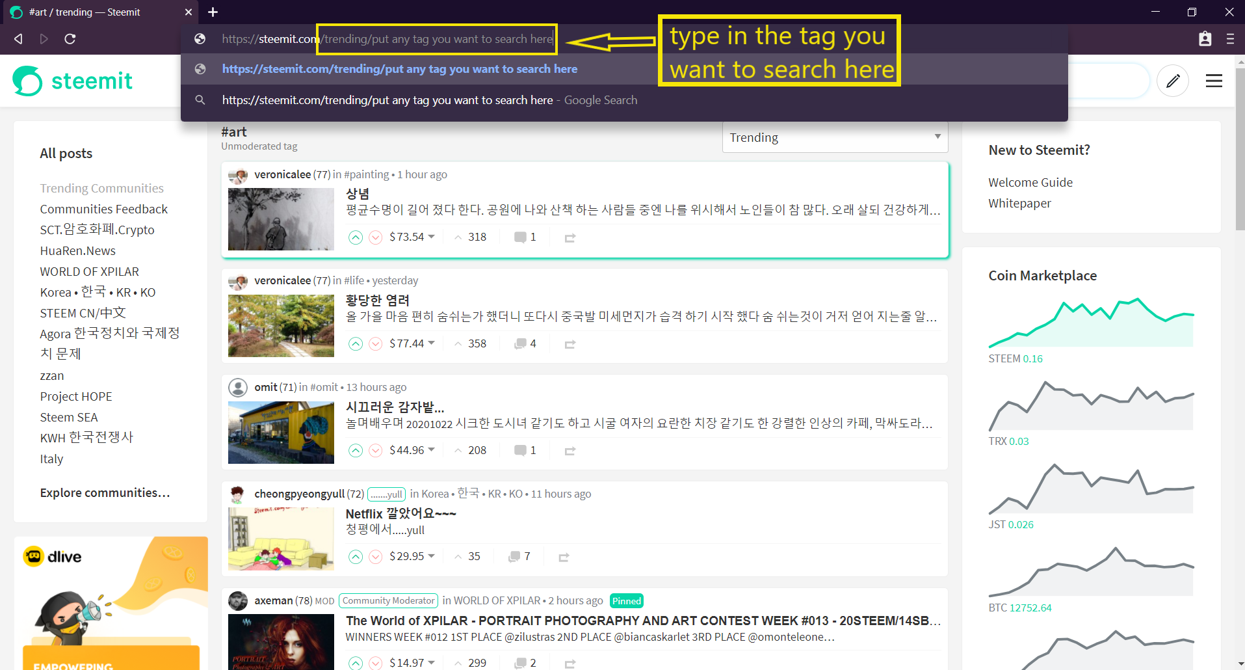The image size is (1245, 670).
Task: Open the autumn trees post thumbnail
Action: [x=281, y=326]
